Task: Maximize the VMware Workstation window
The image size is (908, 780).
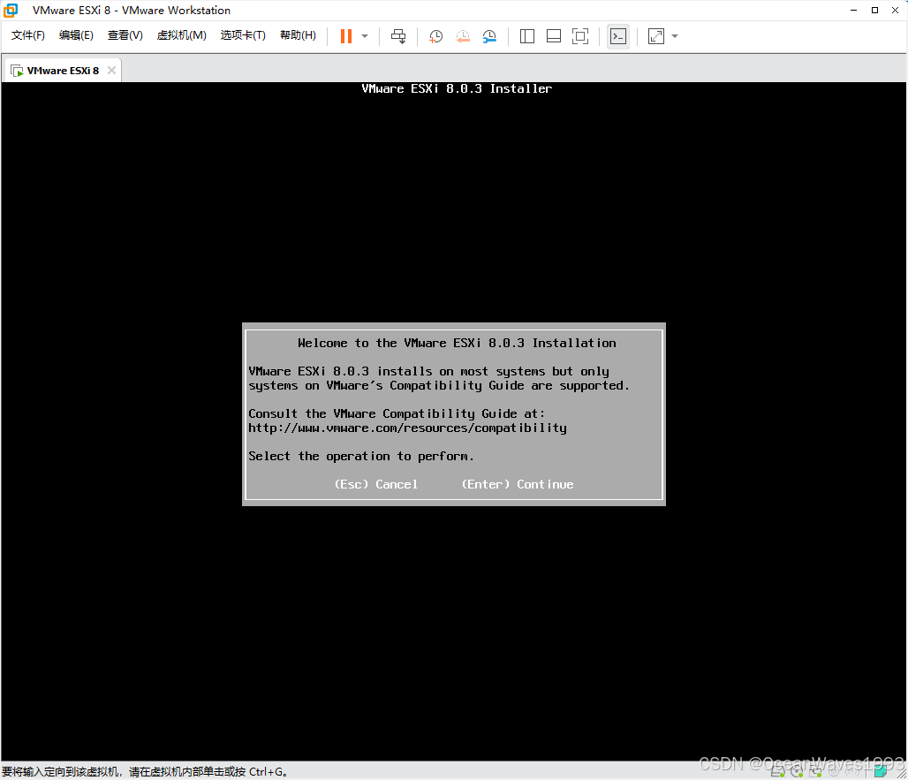Action: pos(874,11)
